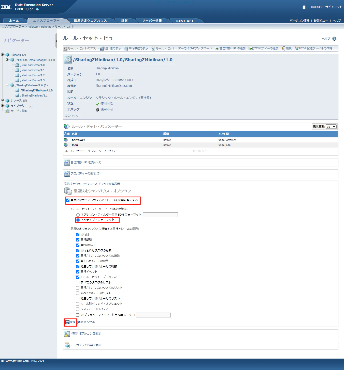Screen dimensions: 344x370
Task: Select the BOM format with option filter radio
Action: point(78,215)
